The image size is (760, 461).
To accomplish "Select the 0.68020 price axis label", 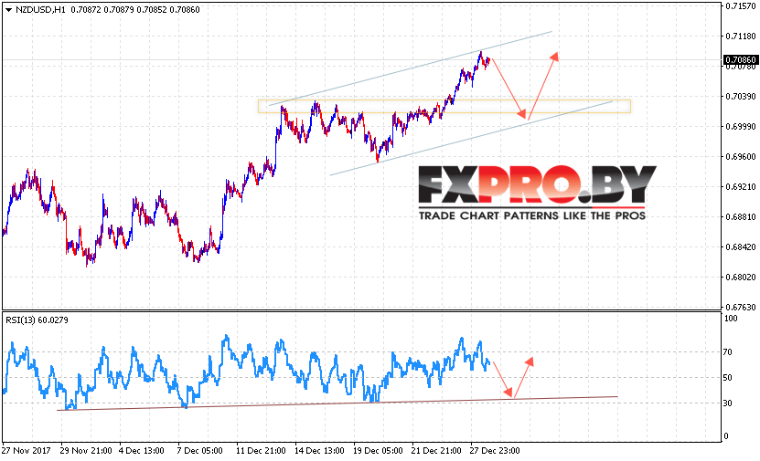I will tap(741, 278).
